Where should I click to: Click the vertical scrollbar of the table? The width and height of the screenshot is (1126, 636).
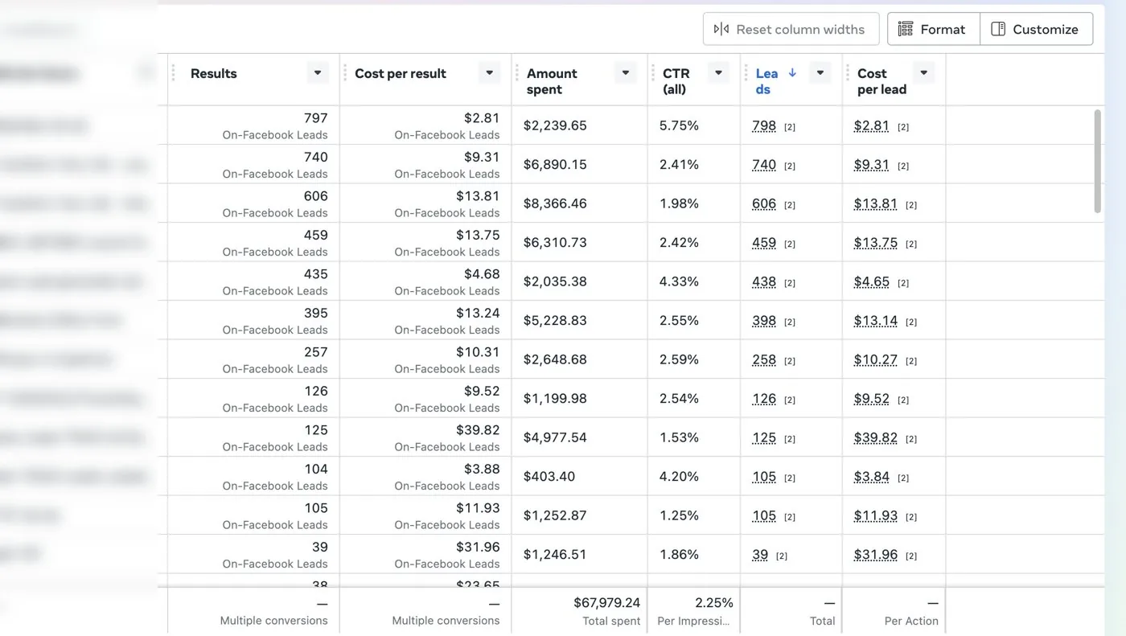[x=1098, y=162]
